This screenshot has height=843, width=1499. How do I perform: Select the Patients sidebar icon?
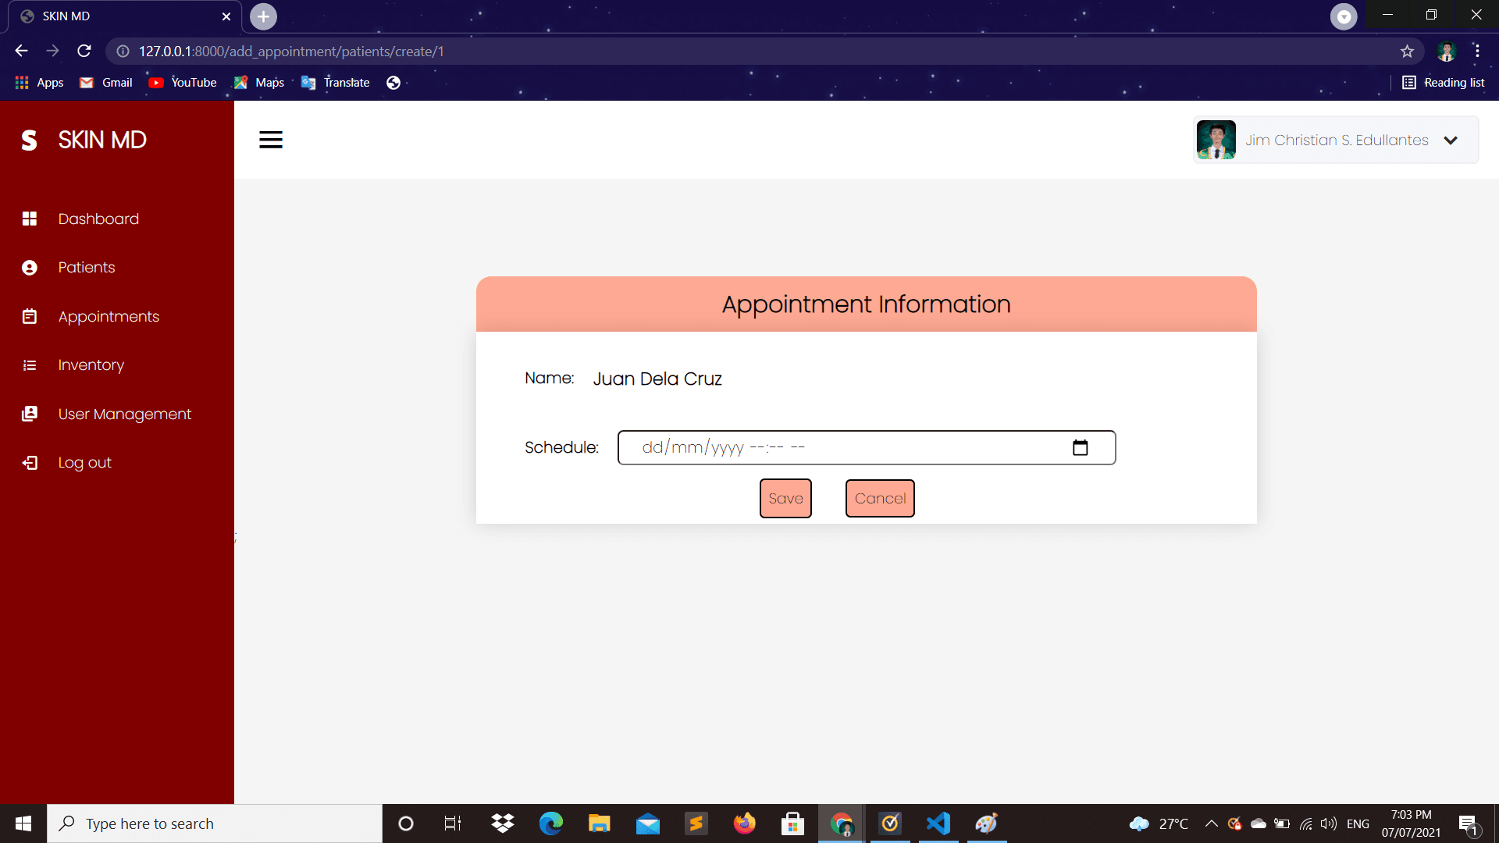point(29,267)
